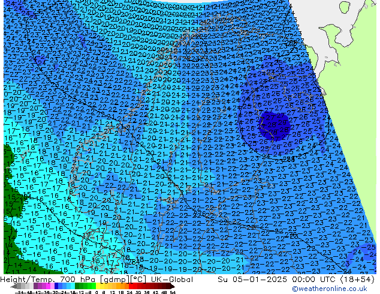Screen dimensions: 380x294
Task: Click the green segment of the color legend
Action: coord(84,286)
